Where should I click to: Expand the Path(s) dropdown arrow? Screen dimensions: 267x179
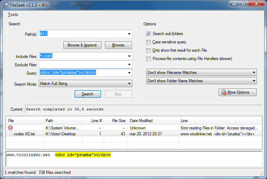click(x=129, y=34)
